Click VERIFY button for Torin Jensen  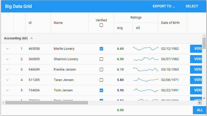[x=196, y=90]
